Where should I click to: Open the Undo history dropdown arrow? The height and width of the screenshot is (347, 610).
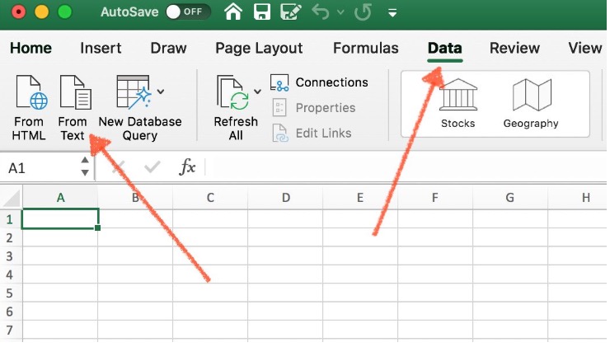[x=340, y=12]
